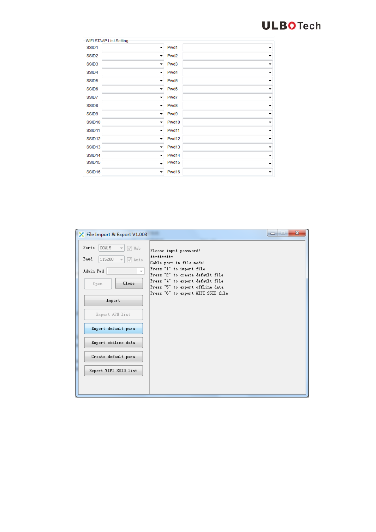Expand the Pwd7 dropdown
This screenshot has width=376, height=532.
click(x=270, y=97)
